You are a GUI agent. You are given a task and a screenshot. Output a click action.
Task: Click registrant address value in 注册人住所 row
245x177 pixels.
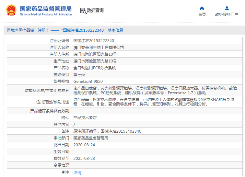coord(95,54)
